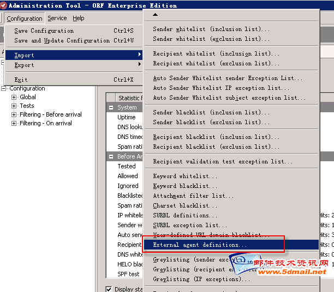
Task: Select the HELO blacklist statistics row
Action: click(130, 264)
